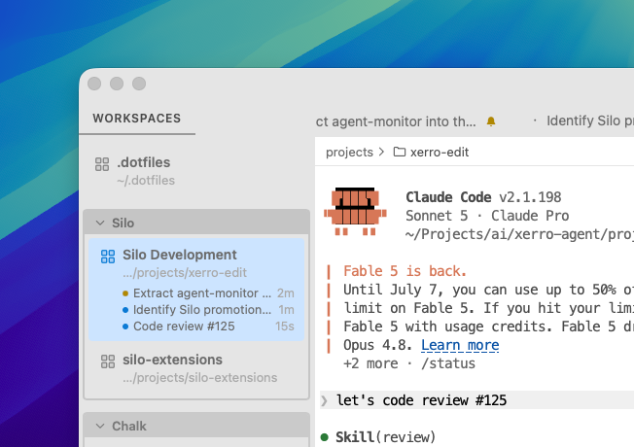Screen dimensions: 634x447
Task: Click the Chalk group header label
Action: (129, 426)
